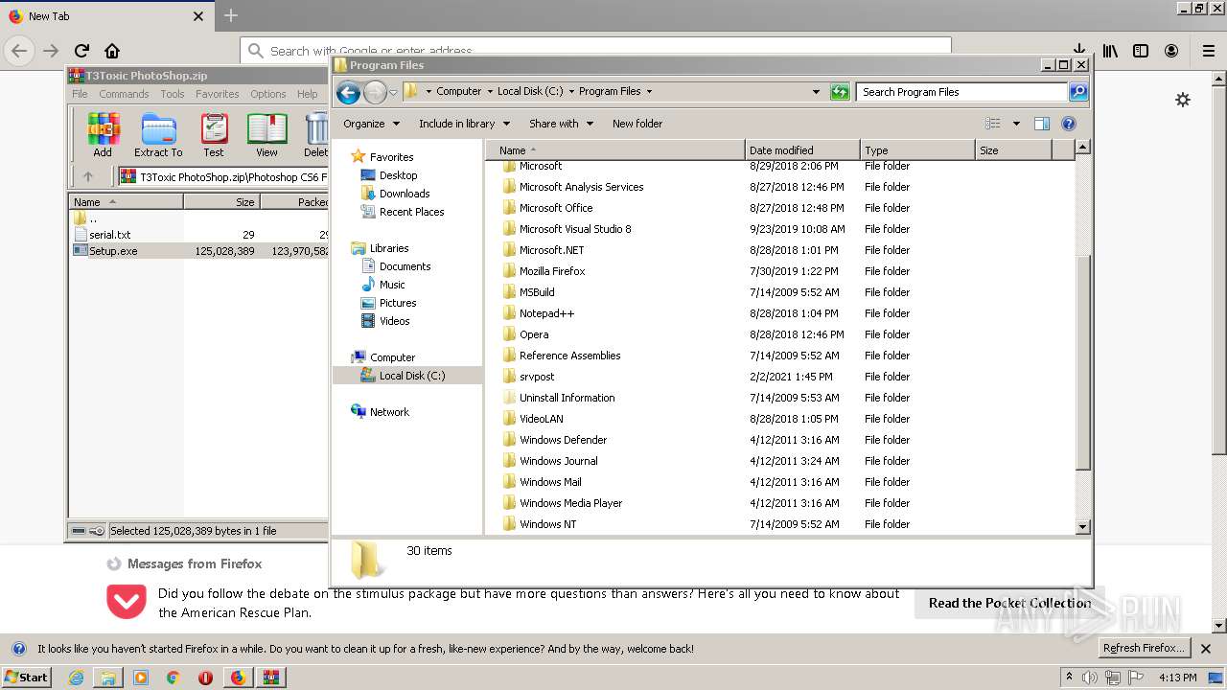Select Downloads in the Favorites pane

click(405, 194)
